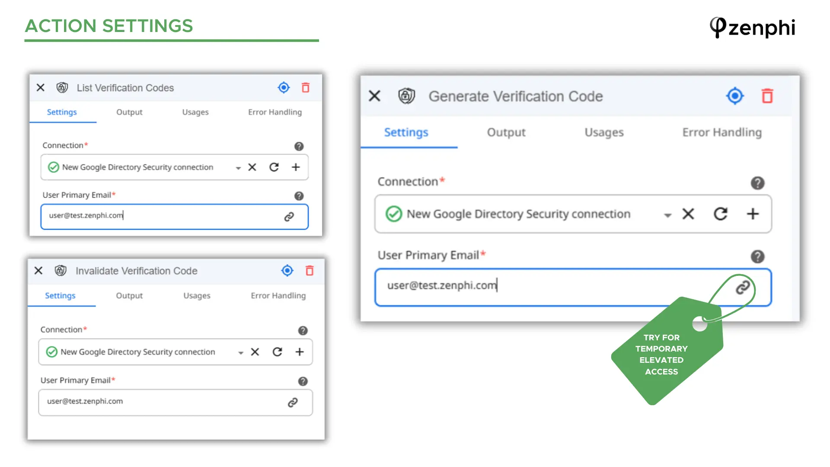Show User Primary Email help in List Verification Codes
Viewport: 830px width, 467px height.
299,196
